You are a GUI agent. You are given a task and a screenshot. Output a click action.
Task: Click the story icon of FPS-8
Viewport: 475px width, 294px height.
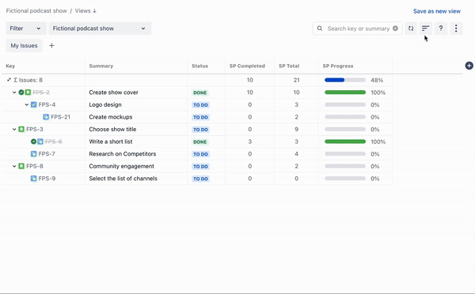[x=21, y=166]
